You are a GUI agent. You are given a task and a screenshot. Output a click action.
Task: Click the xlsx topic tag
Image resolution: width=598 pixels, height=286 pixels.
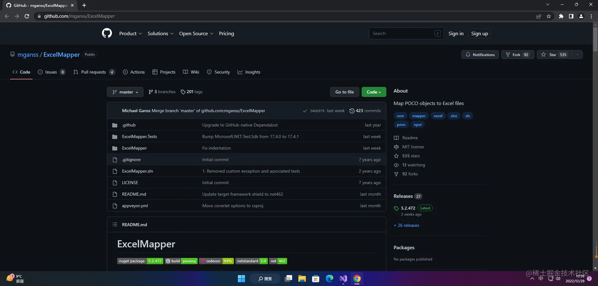click(454, 116)
